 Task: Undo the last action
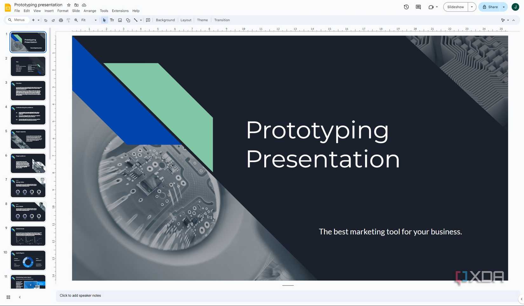45,20
